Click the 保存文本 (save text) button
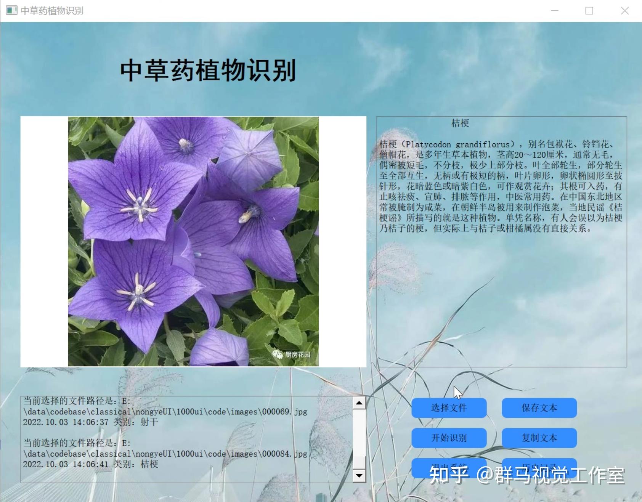 tap(539, 408)
